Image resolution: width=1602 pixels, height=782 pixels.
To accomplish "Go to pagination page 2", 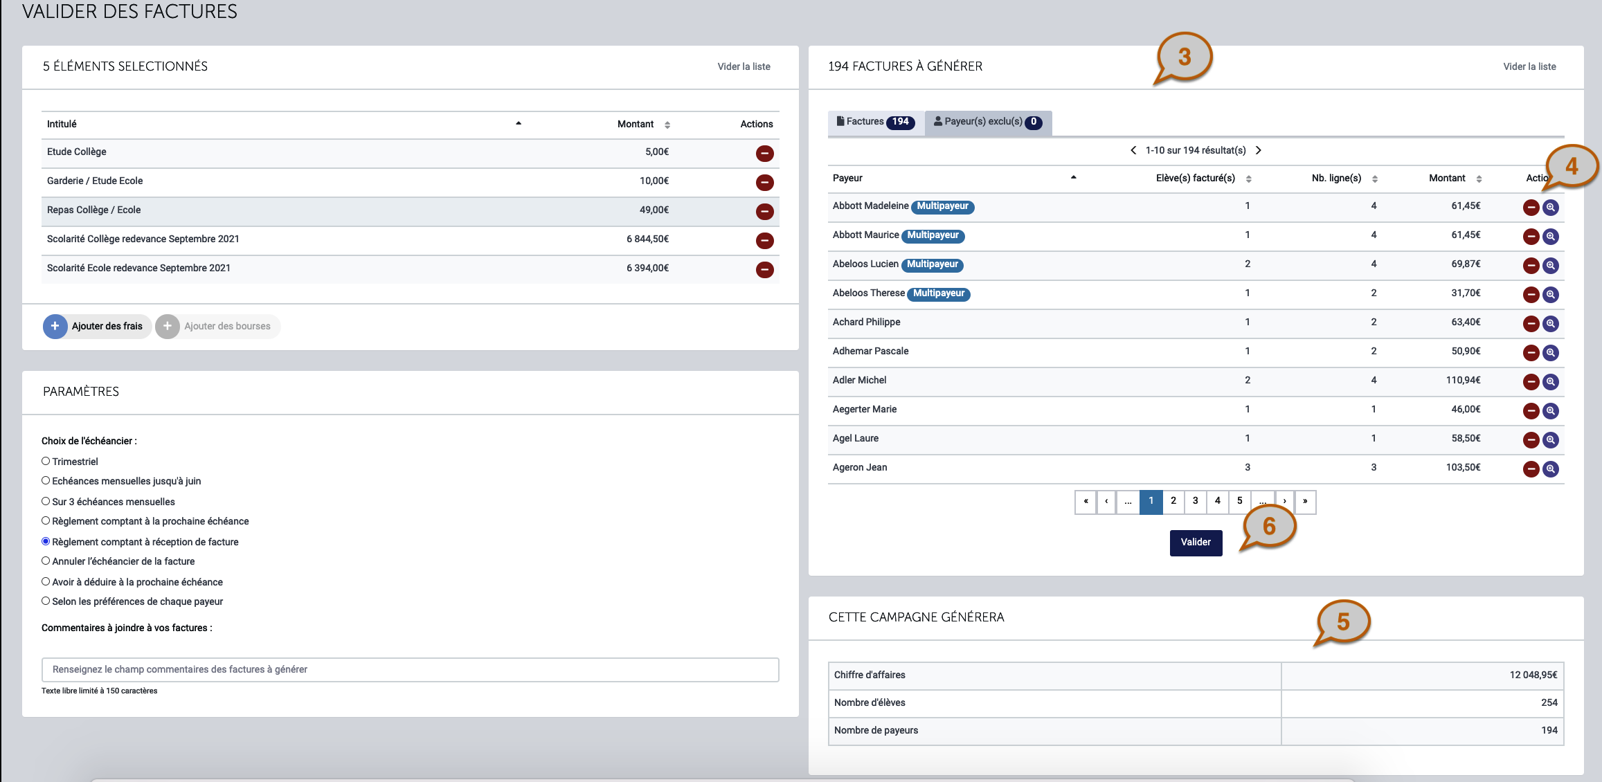I will click(x=1173, y=501).
